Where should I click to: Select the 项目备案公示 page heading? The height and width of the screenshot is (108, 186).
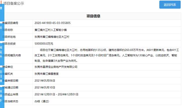coord(14,3)
